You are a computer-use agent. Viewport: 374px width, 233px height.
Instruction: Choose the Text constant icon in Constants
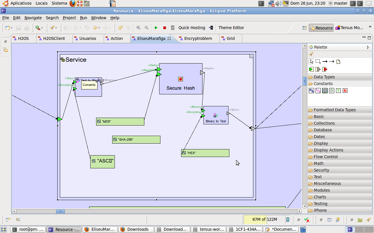coord(311,91)
